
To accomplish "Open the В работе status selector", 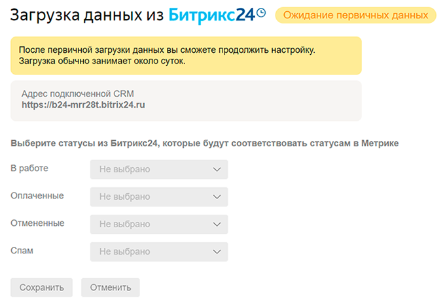I will point(158,170).
